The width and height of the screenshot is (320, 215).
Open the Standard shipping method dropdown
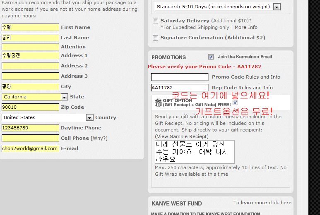click(218, 7)
